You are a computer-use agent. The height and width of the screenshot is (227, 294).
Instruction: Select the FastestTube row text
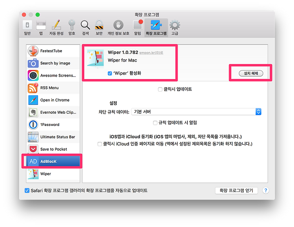click(x=51, y=51)
